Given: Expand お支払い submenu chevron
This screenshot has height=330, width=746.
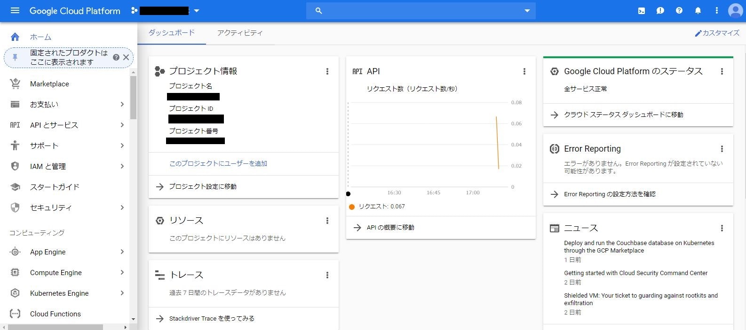Looking at the screenshot, I should coord(122,104).
